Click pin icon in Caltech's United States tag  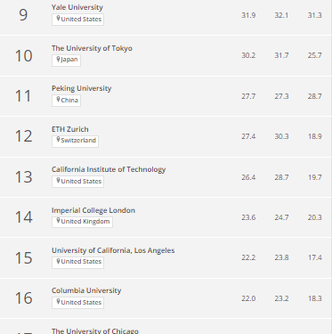[x=58, y=181]
